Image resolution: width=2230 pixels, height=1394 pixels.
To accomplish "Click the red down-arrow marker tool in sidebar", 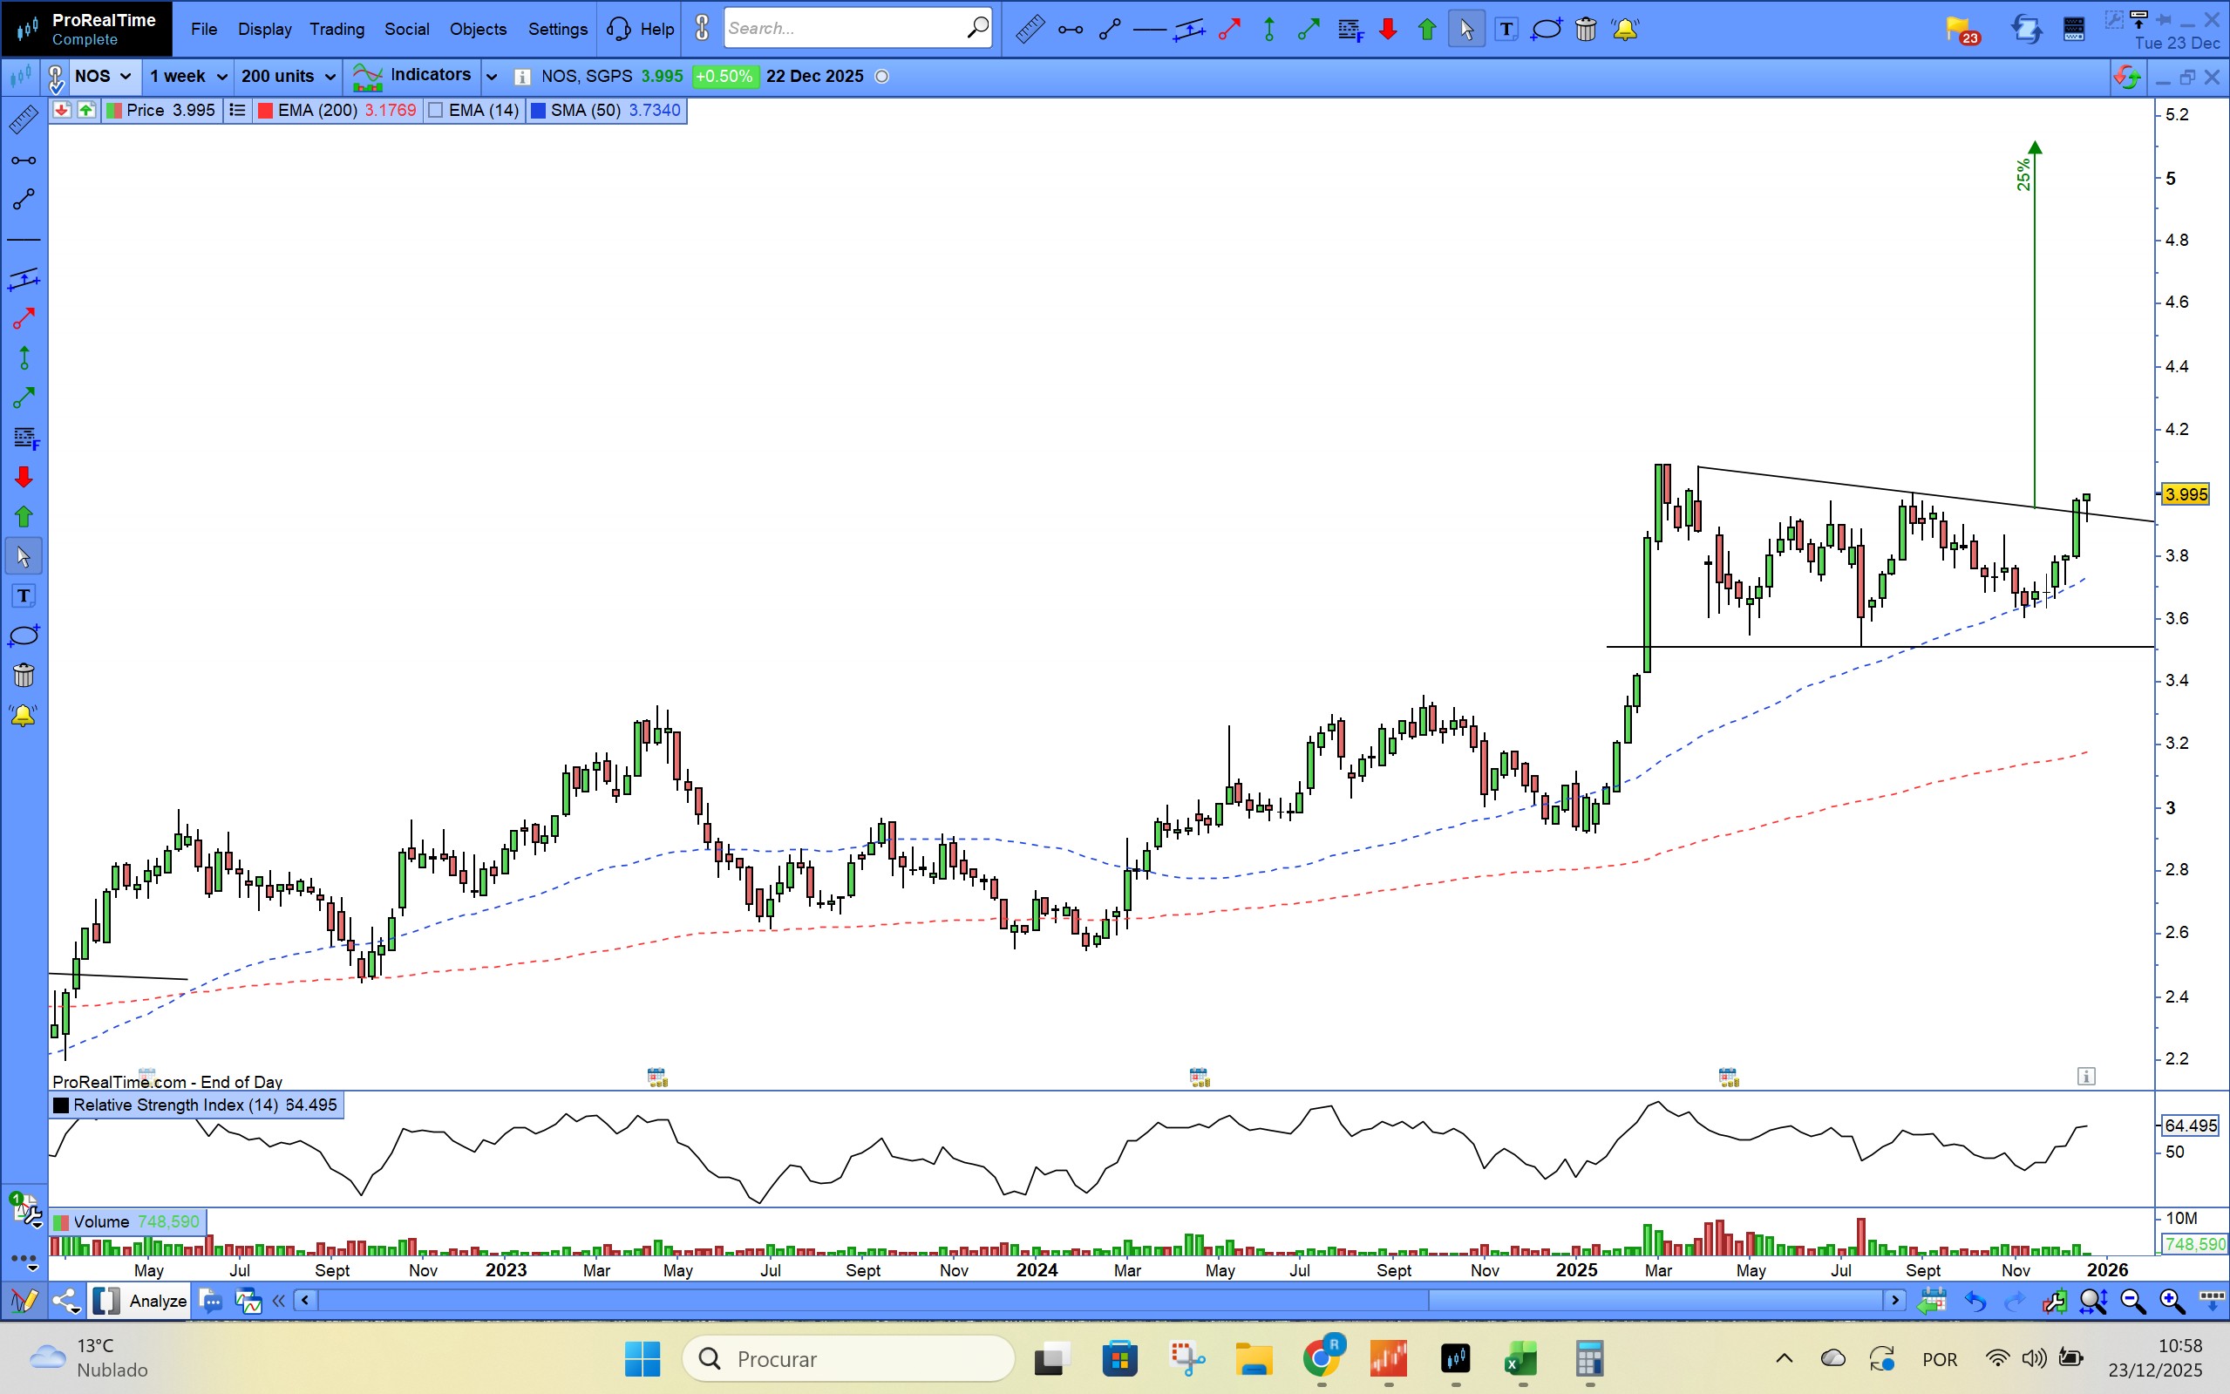I will pos(24,478).
